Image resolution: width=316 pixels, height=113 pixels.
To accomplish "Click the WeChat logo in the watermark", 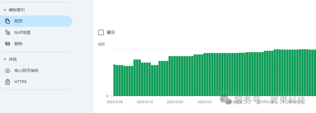I will point(225,100).
